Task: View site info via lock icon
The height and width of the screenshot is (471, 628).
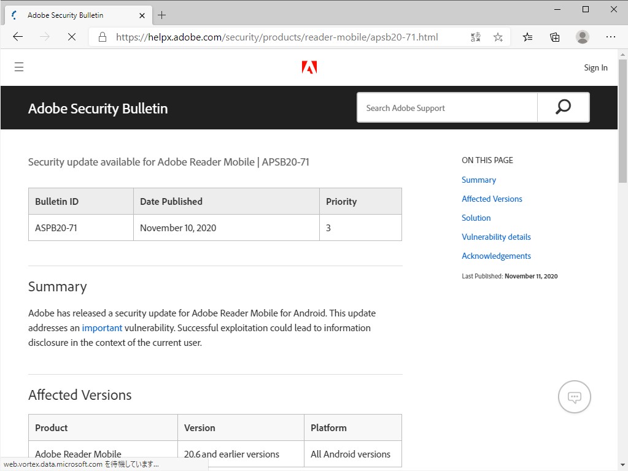Action: click(103, 37)
